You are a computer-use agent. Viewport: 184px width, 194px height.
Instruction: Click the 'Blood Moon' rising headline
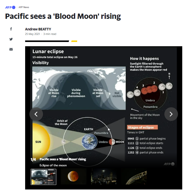tap(63, 16)
